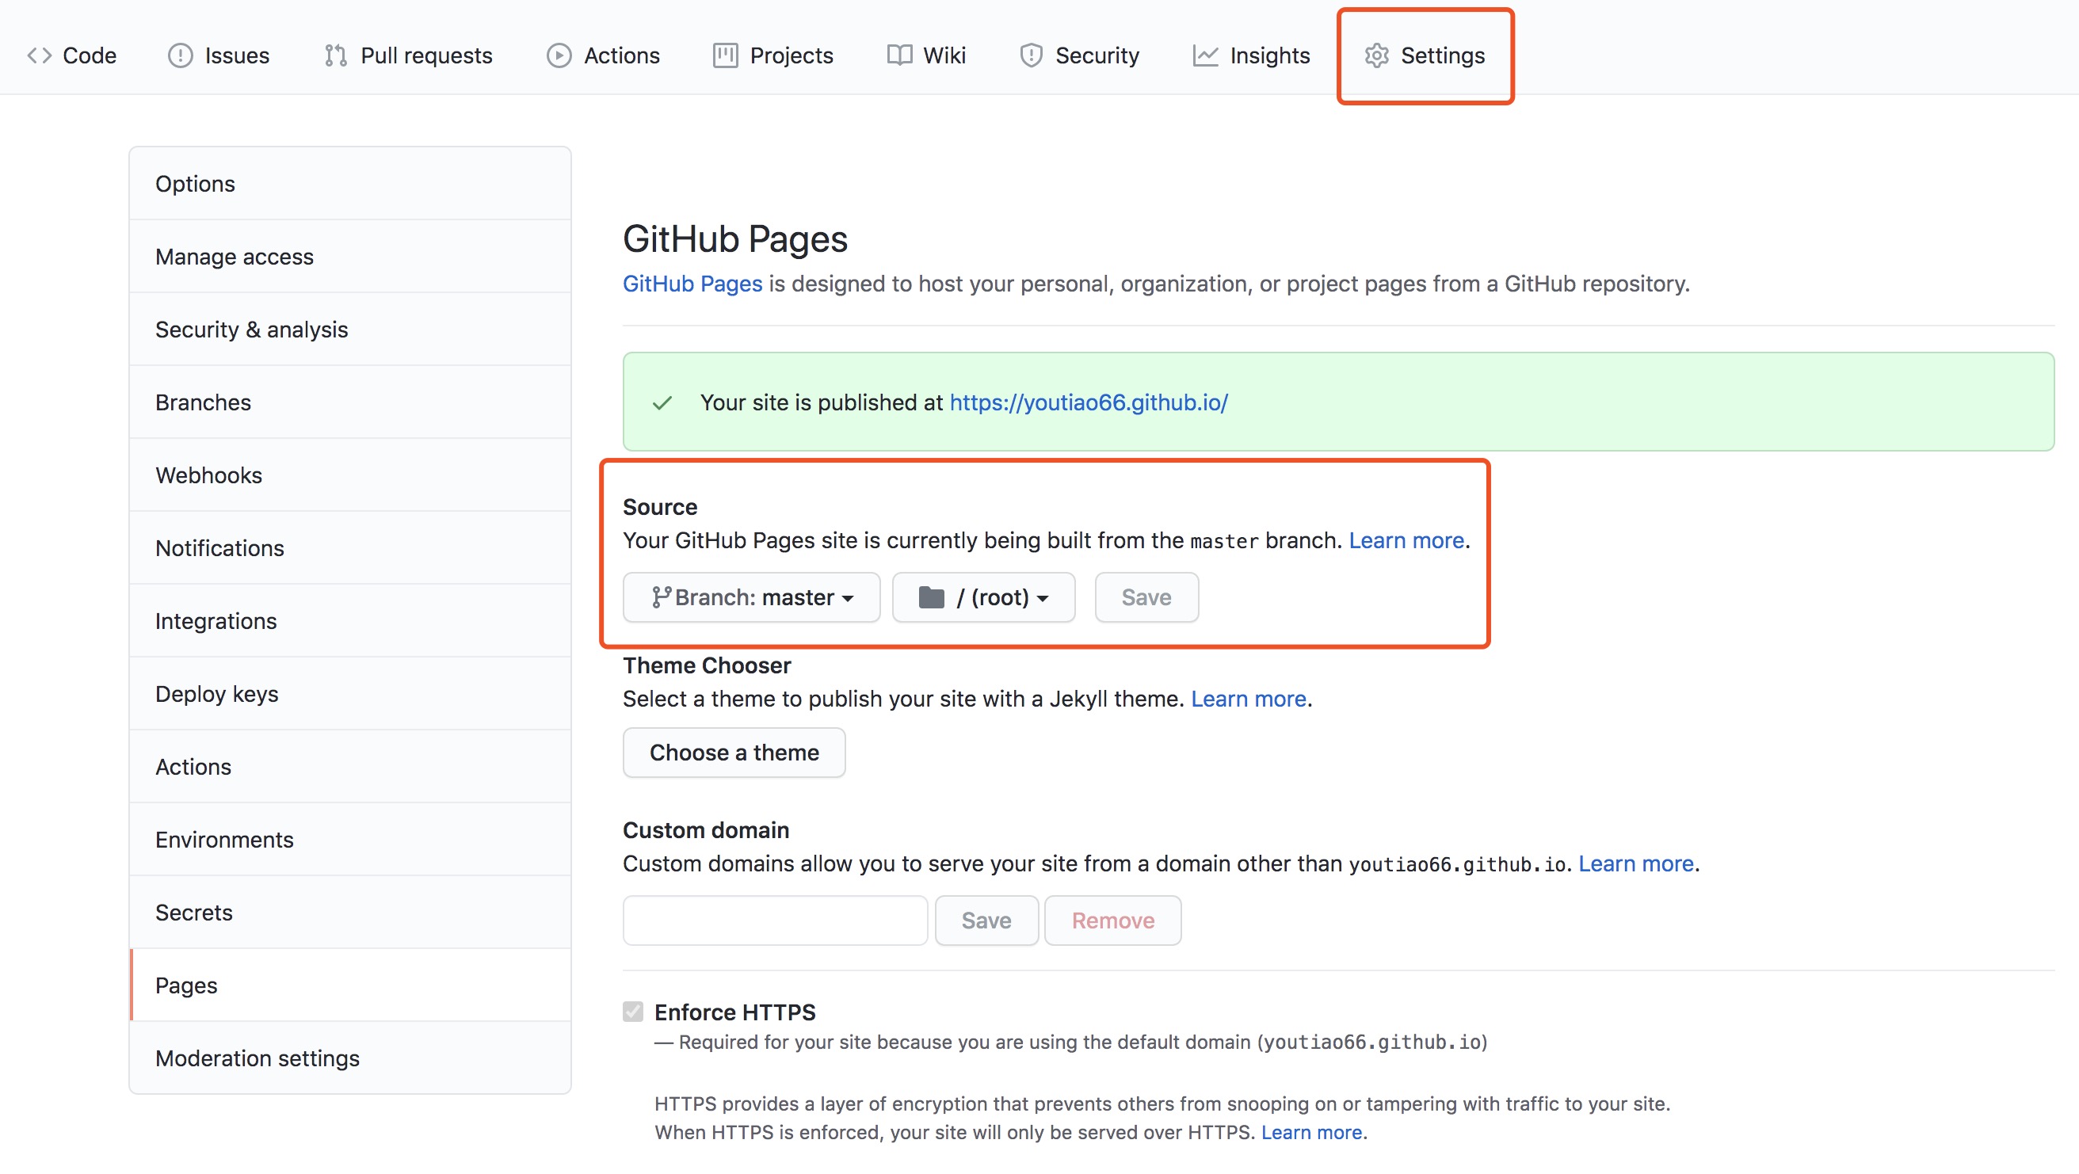Select Integrations in the sidebar

tap(350, 620)
